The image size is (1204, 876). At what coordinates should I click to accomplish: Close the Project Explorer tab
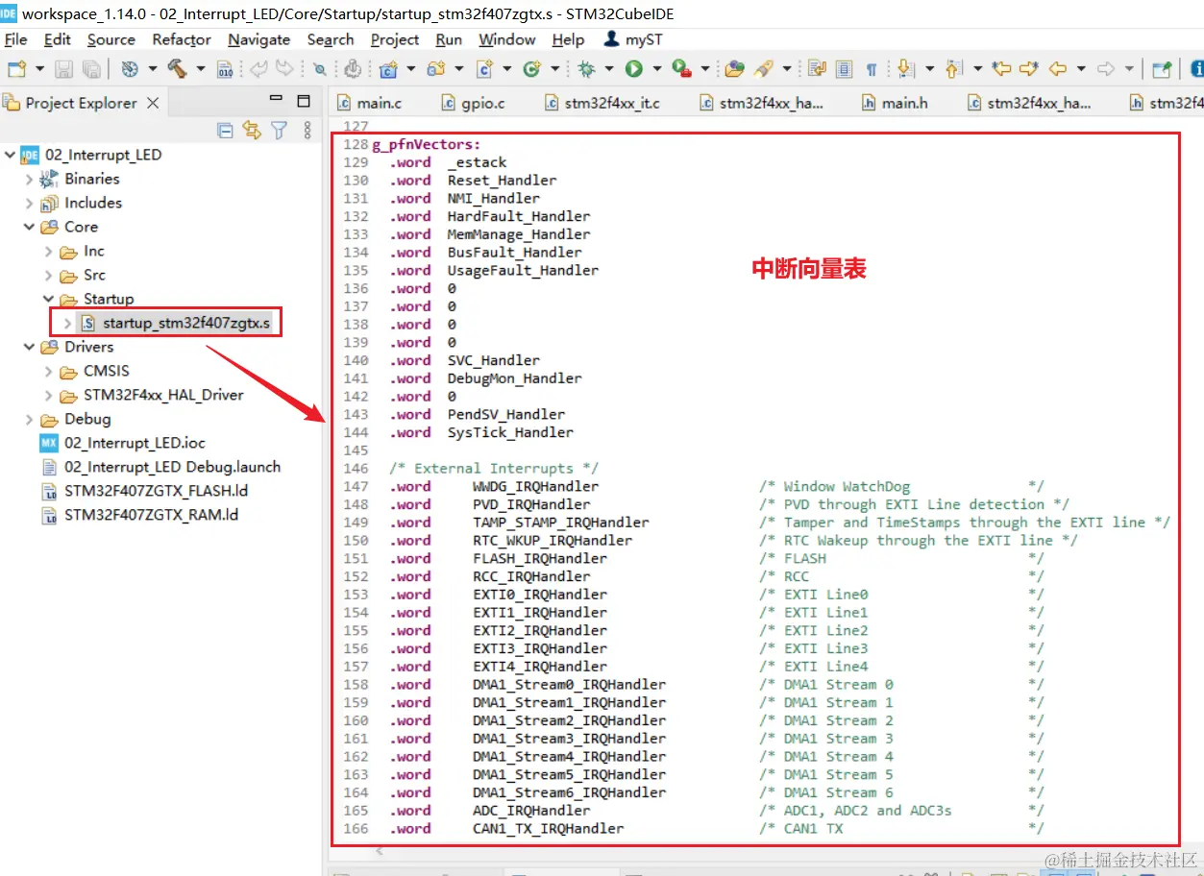[x=153, y=103]
